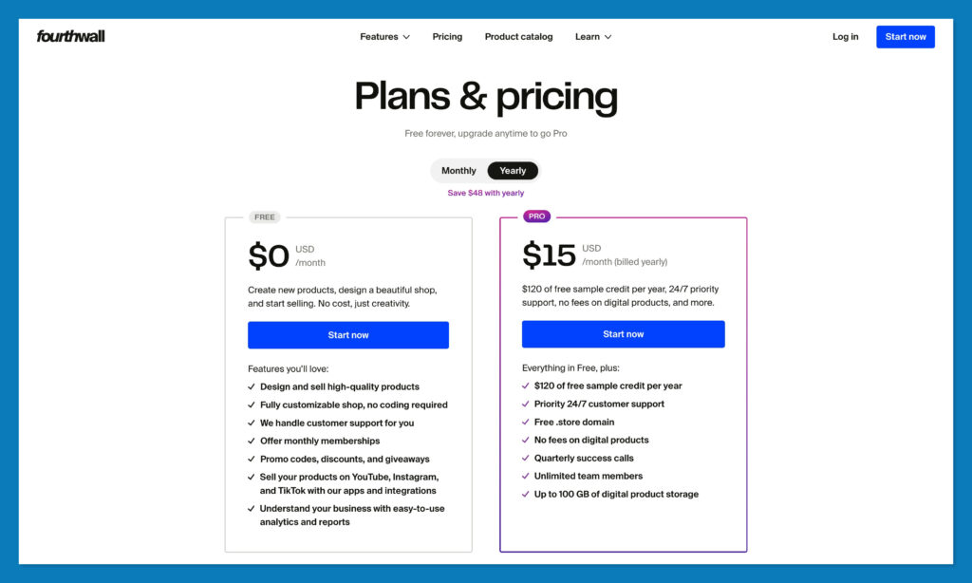Select the Yearly billing option

[513, 171]
